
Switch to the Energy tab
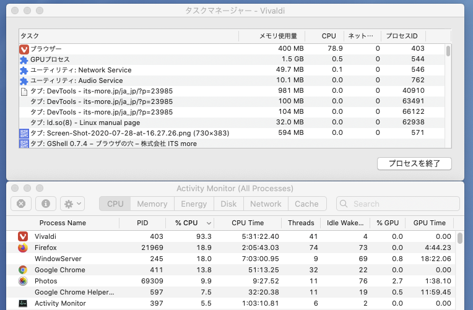point(194,204)
